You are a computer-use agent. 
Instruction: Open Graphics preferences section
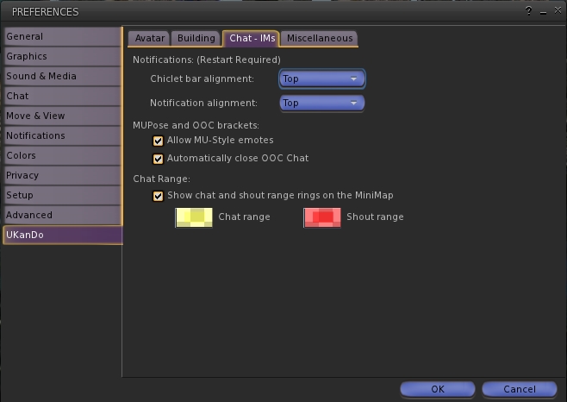(x=62, y=57)
